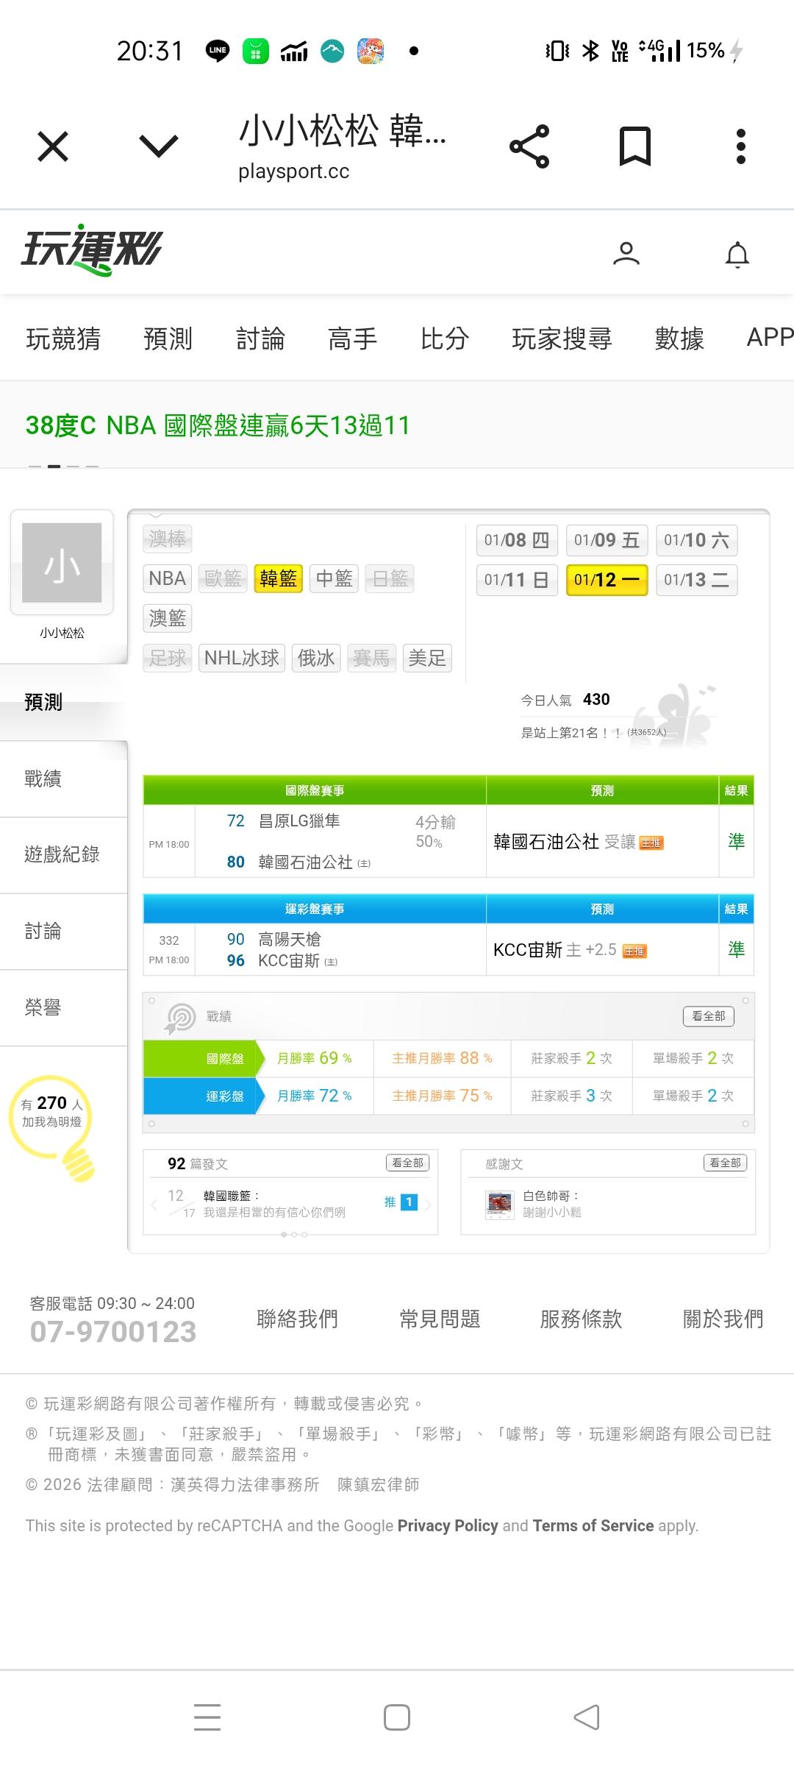The width and height of the screenshot is (794, 1766).
Task: Select date 01/11 日
Action: click(x=517, y=580)
